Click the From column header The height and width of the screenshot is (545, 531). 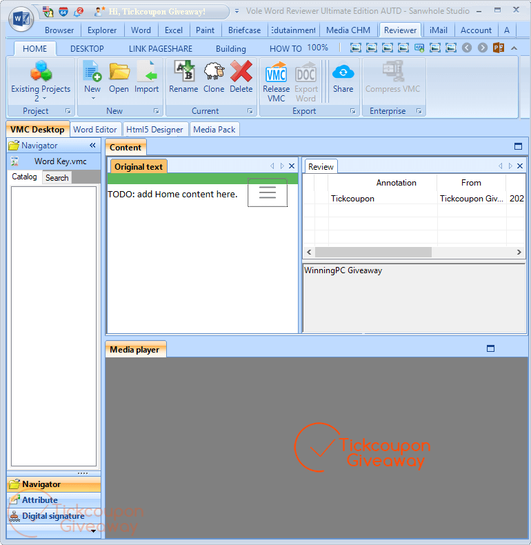471,183
